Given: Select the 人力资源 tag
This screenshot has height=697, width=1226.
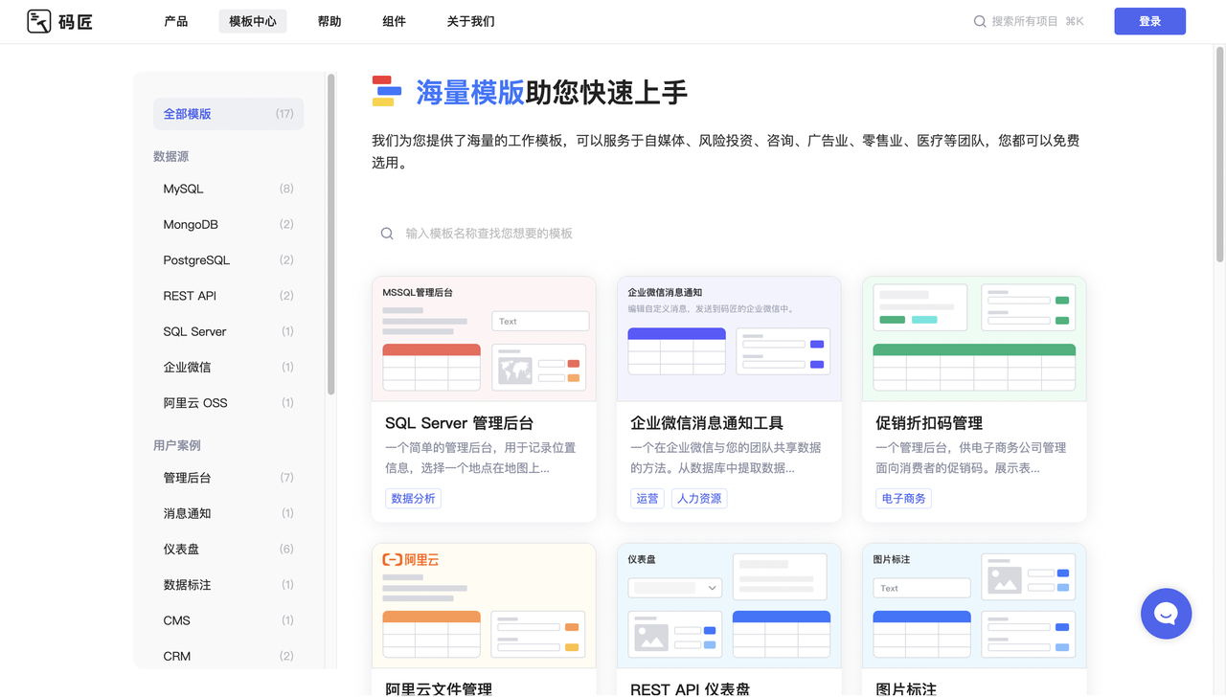Looking at the screenshot, I should tap(699, 498).
